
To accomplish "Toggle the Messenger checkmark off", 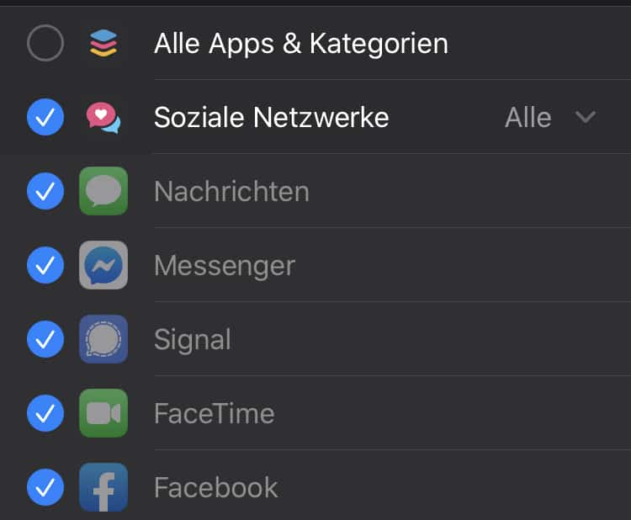I will tap(45, 265).
